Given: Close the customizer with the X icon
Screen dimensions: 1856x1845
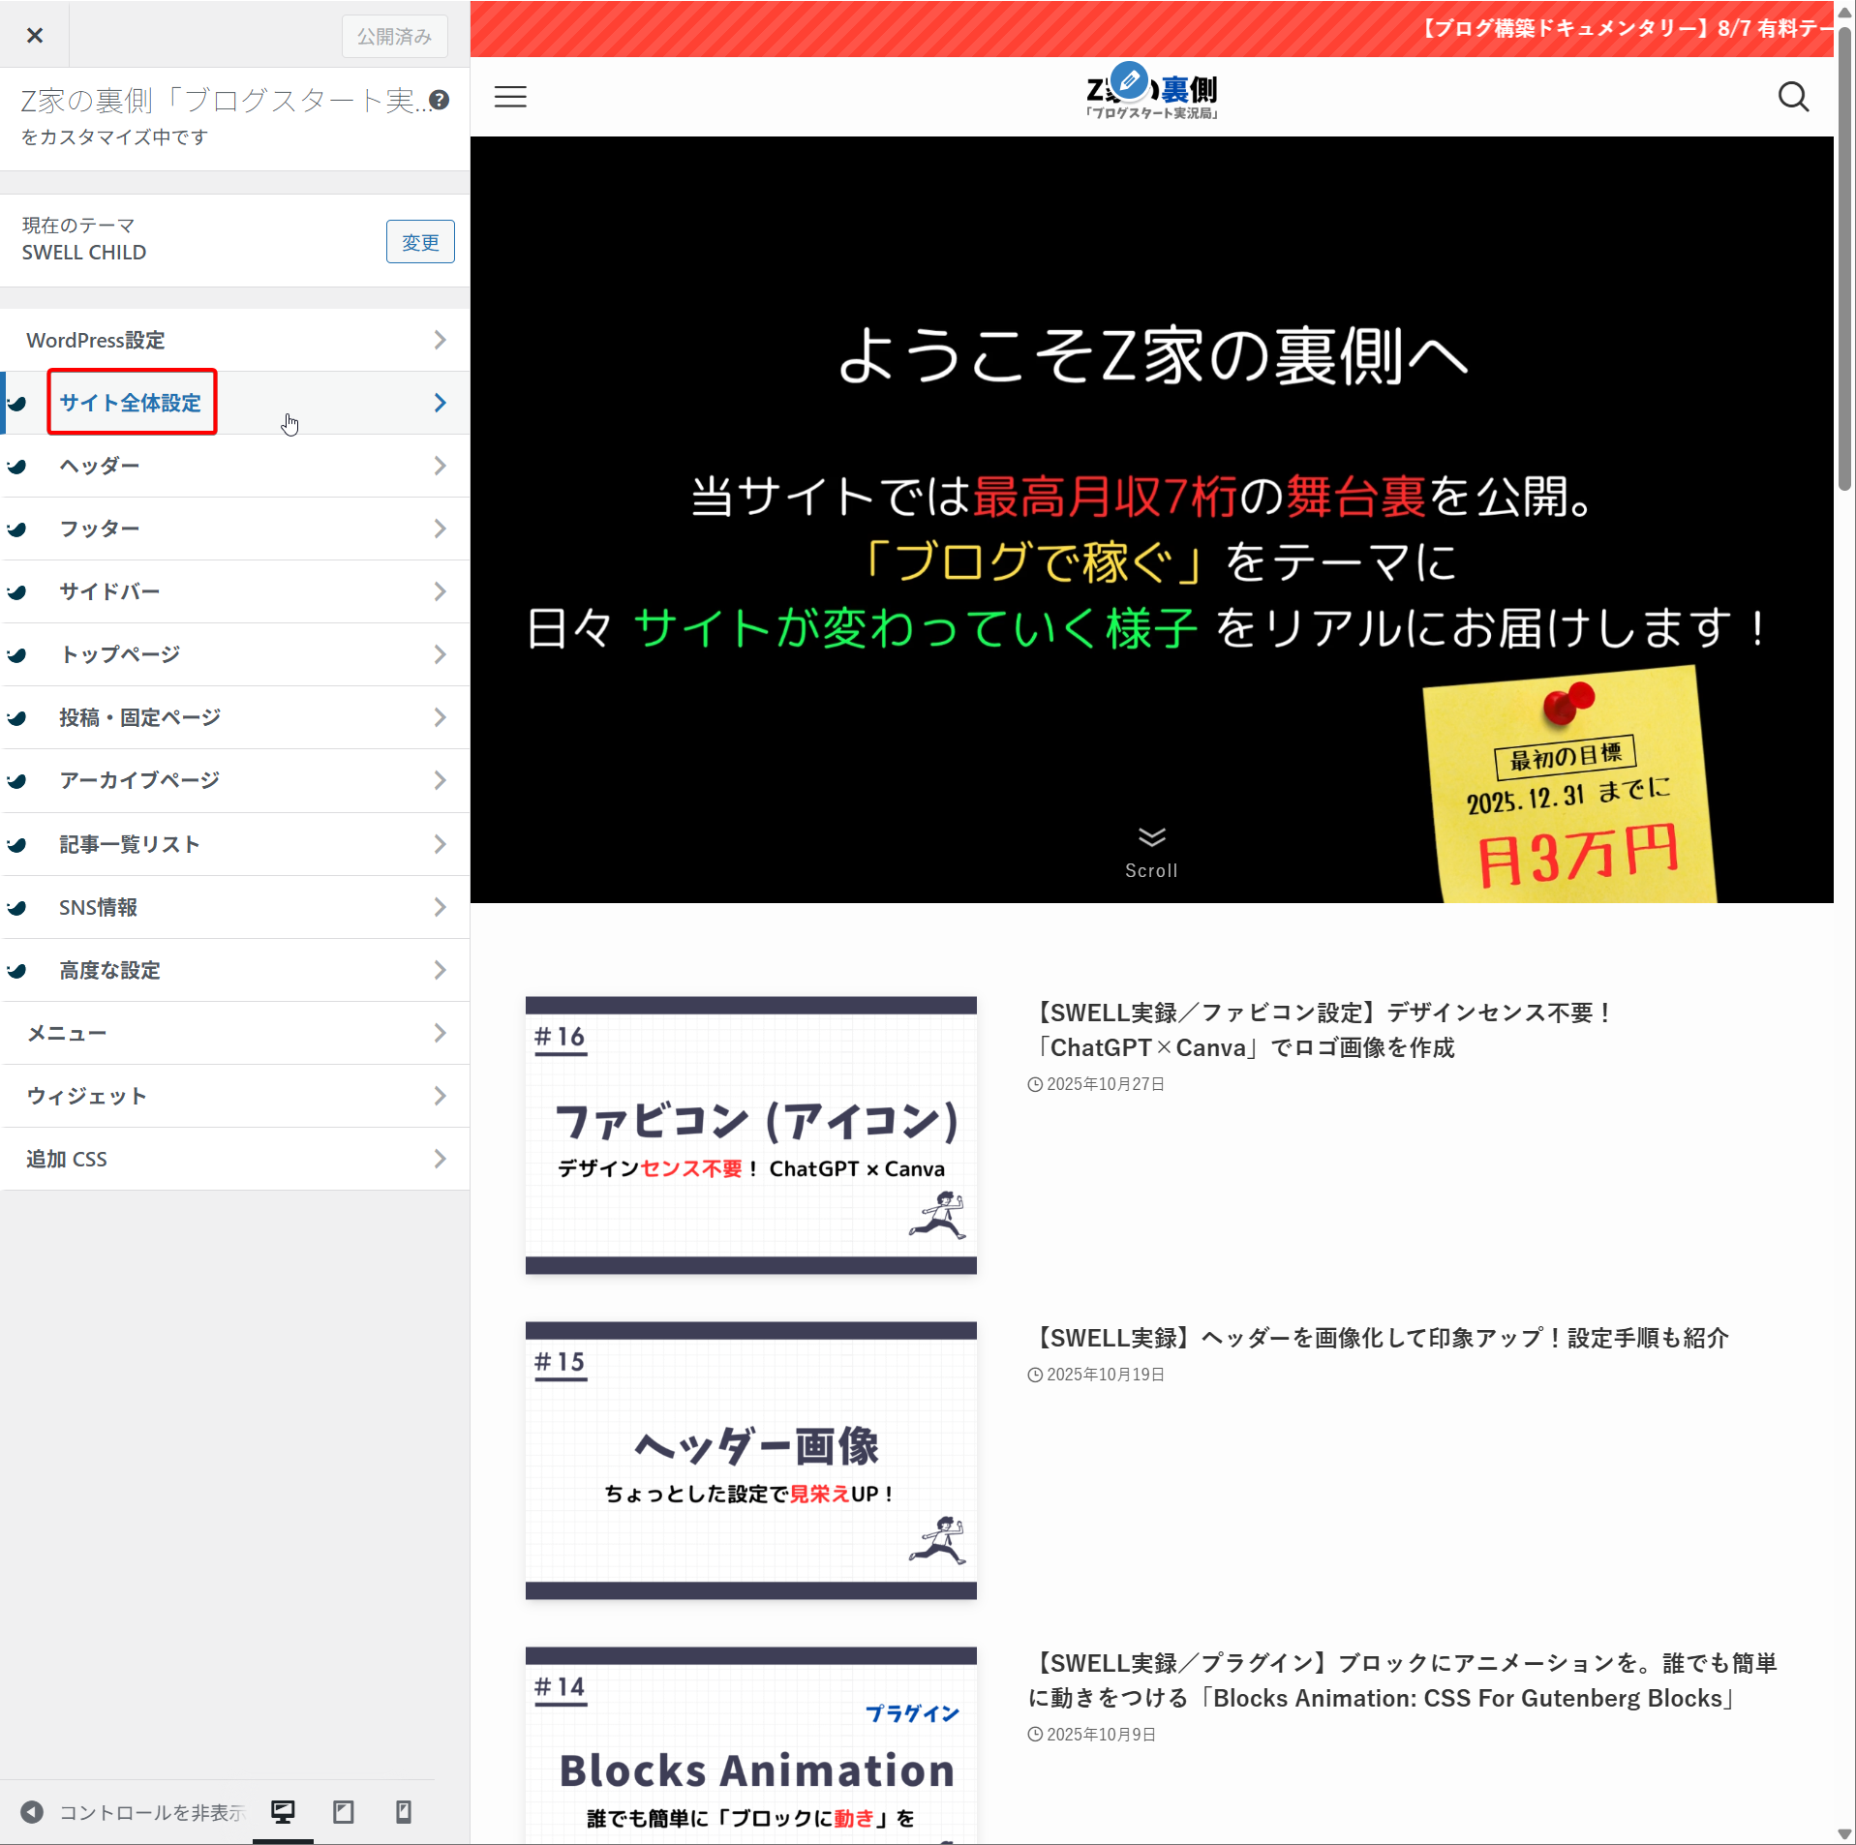Looking at the screenshot, I should (x=35, y=36).
